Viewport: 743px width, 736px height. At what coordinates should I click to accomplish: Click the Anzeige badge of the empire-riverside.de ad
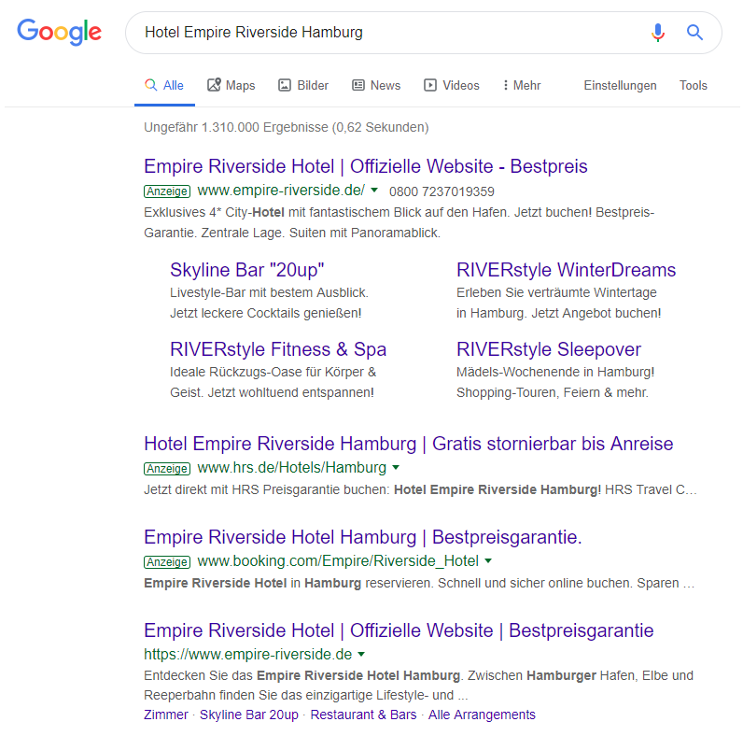click(x=167, y=191)
